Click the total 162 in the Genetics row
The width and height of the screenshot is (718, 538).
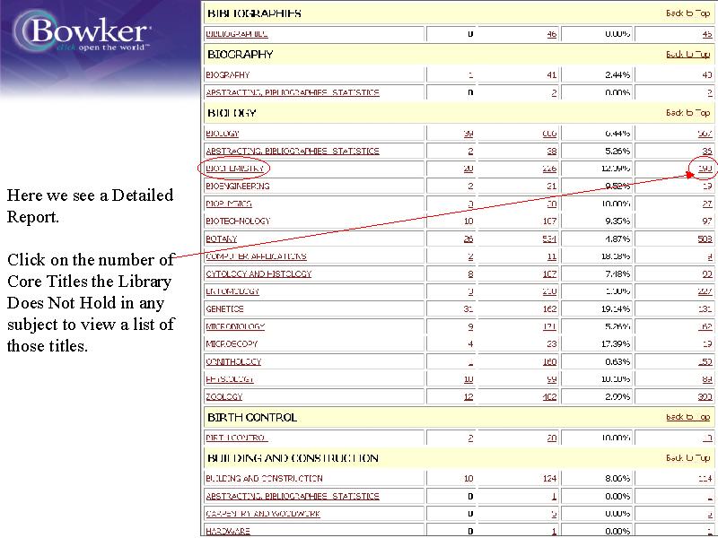(549, 308)
